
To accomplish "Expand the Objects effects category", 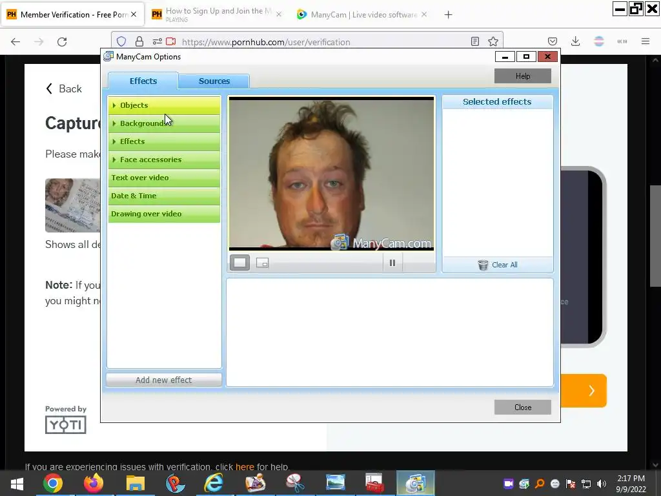I will pyautogui.click(x=164, y=105).
